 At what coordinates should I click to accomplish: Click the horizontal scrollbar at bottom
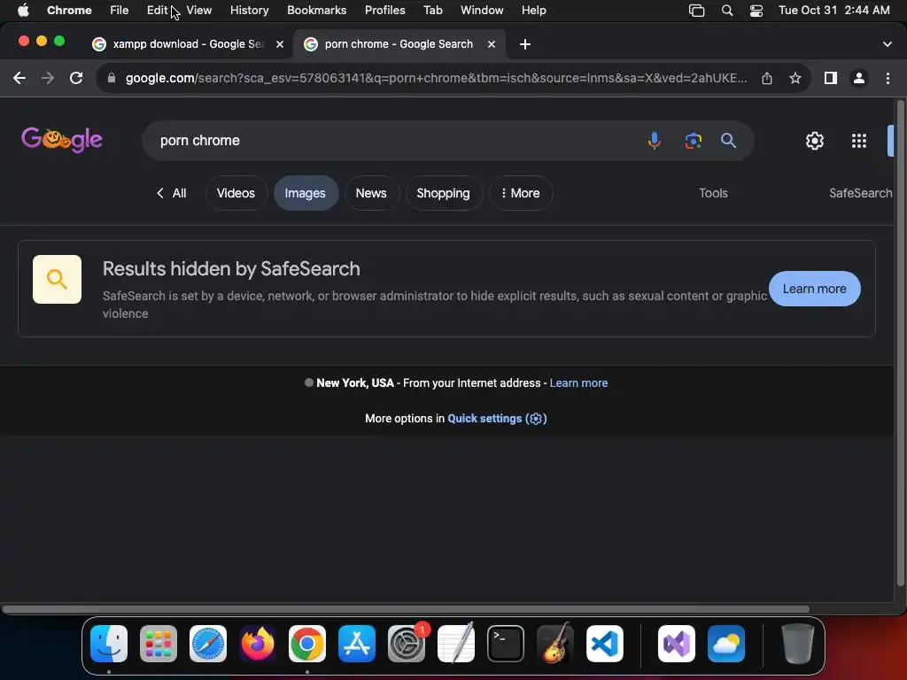click(x=405, y=609)
